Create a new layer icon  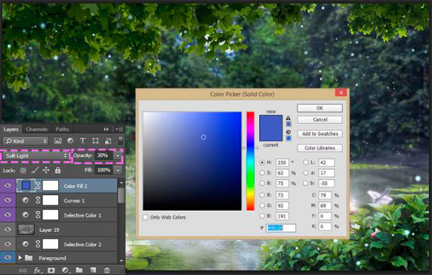[x=93, y=270]
